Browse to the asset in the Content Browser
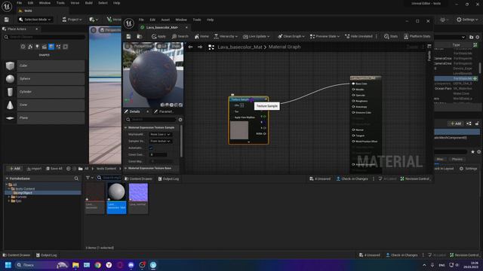The width and height of the screenshot is (483, 271). point(139,36)
